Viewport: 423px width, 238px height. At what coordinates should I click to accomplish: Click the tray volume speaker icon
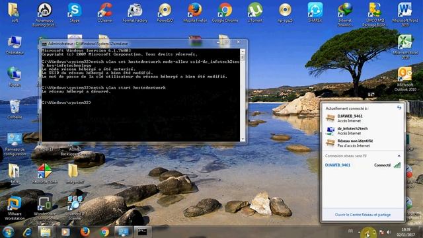point(389,232)
